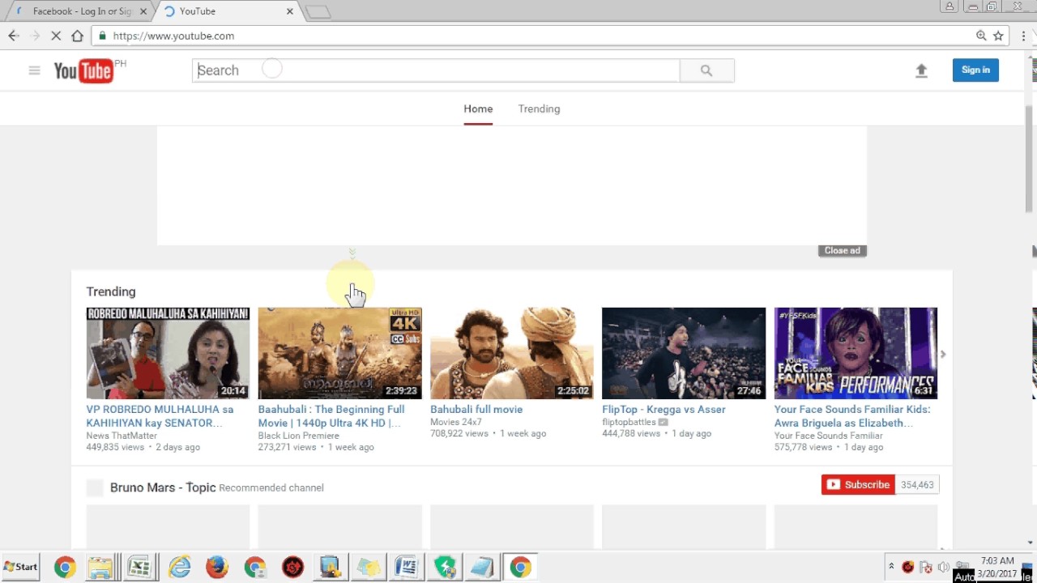Open FlipTop Kregga vs Asser thumbnail
Image resolution: width=1037 pixels, height=583 pixels.
tap(683, 353)
